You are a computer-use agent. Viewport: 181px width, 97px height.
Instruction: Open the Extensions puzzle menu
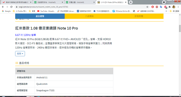tap(170, 7)
